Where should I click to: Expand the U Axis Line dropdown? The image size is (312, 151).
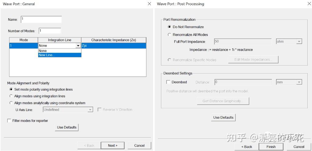[90, 110]
